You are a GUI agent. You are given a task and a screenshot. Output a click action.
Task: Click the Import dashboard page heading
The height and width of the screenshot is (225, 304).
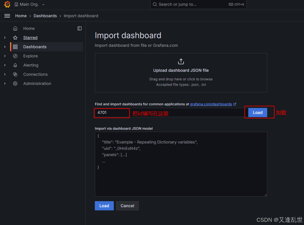[128, 35]
